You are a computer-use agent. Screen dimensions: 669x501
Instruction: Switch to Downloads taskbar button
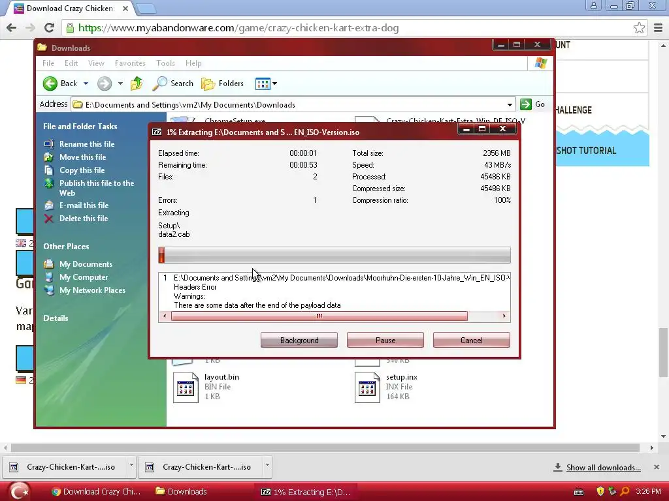(182, 492)
